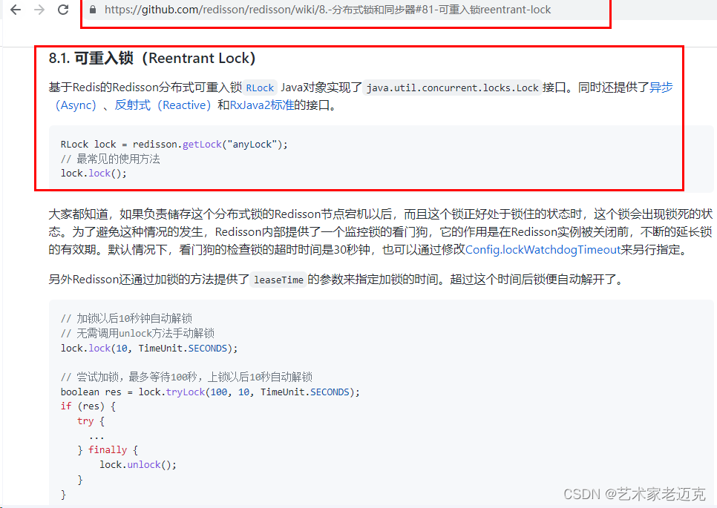Open the Config.lockWatchdogTimeout link
Screen dimensions: 717x508
point(543,250)
